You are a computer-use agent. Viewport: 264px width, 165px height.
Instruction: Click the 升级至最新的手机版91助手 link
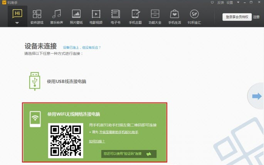pos(119,132)
